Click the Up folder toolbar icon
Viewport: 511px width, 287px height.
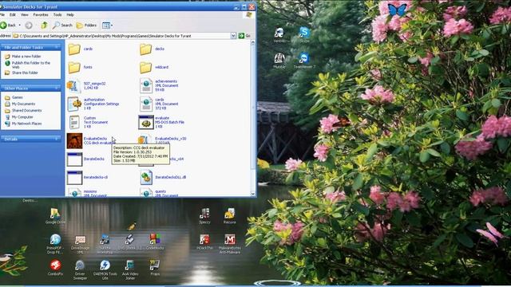45,25
